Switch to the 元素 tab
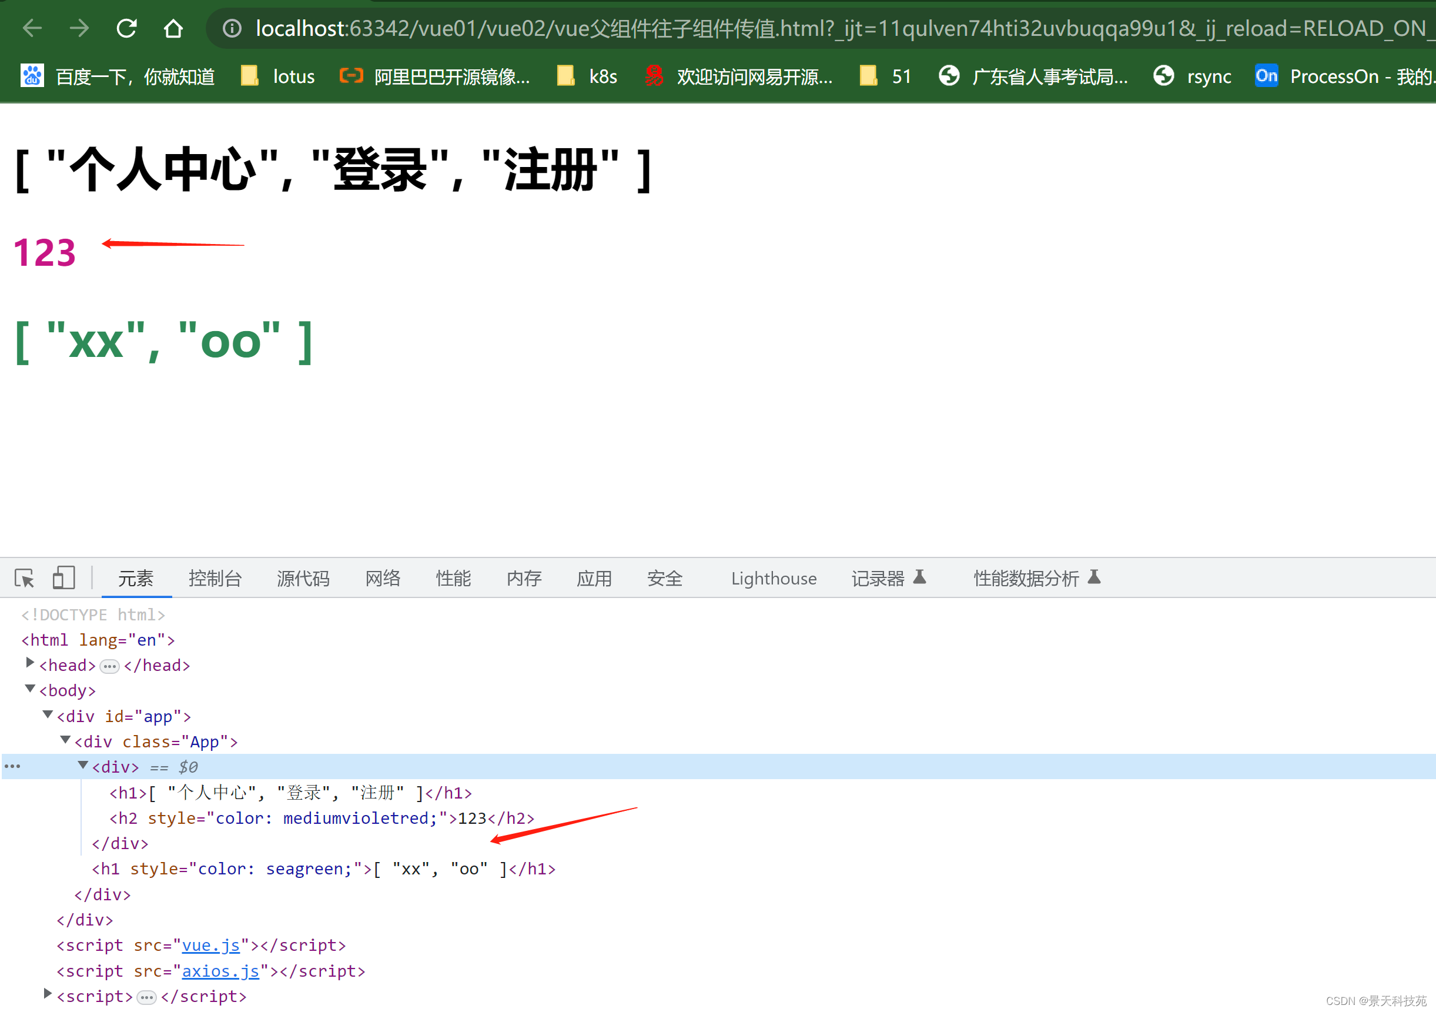 click(x=136, y=578)
